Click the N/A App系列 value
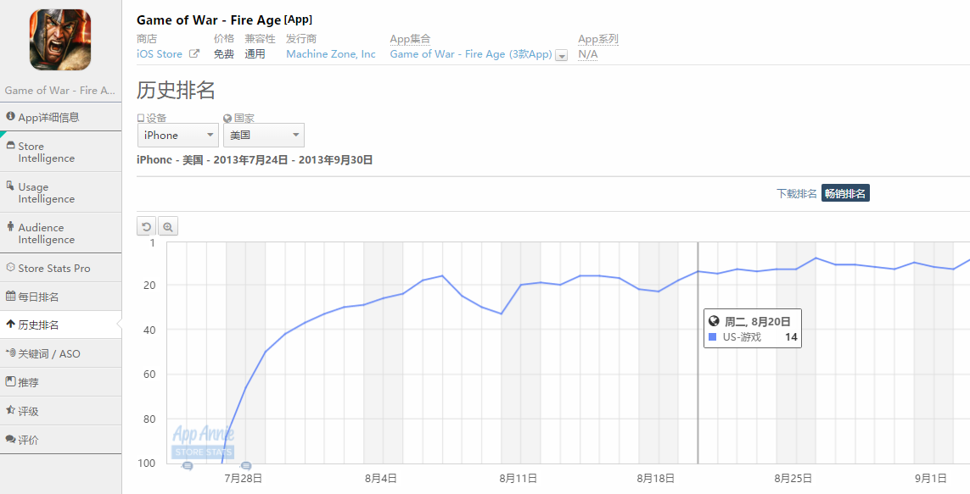 (x=588, y=54)
